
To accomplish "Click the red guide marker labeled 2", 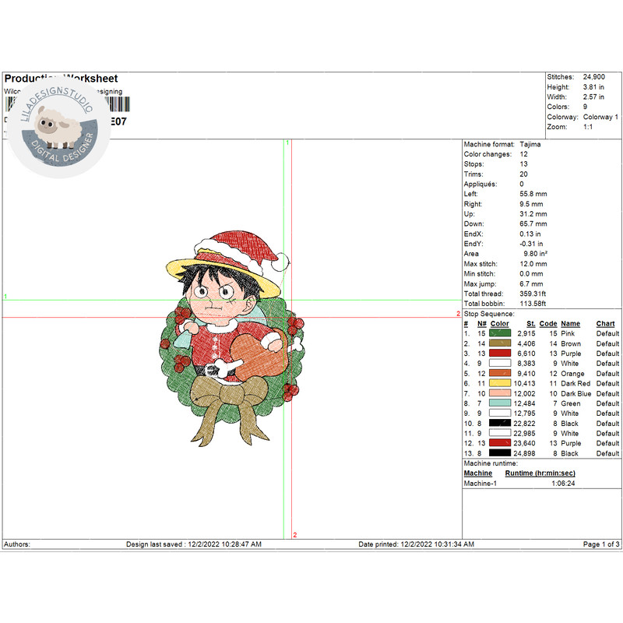I will [x=294, y=536].
